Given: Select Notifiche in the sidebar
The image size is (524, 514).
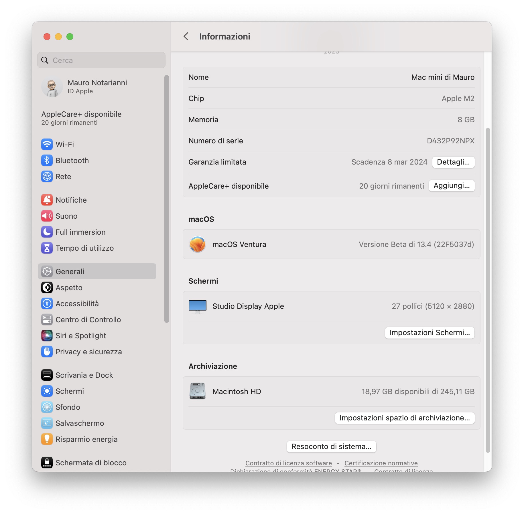Looking at the screenshot, I should [97, 200].
